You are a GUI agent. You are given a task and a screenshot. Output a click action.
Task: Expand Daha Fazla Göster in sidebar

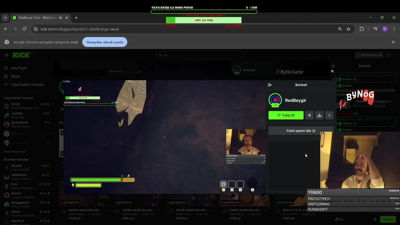(15, 152)
